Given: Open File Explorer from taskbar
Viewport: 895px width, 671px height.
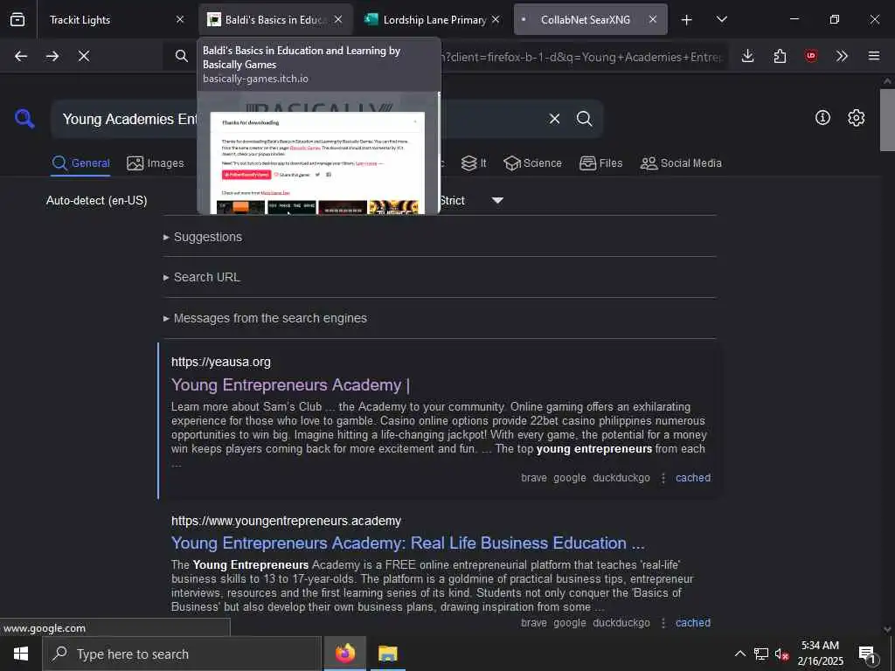Looking at the screenshot, I should coord(387,654).
